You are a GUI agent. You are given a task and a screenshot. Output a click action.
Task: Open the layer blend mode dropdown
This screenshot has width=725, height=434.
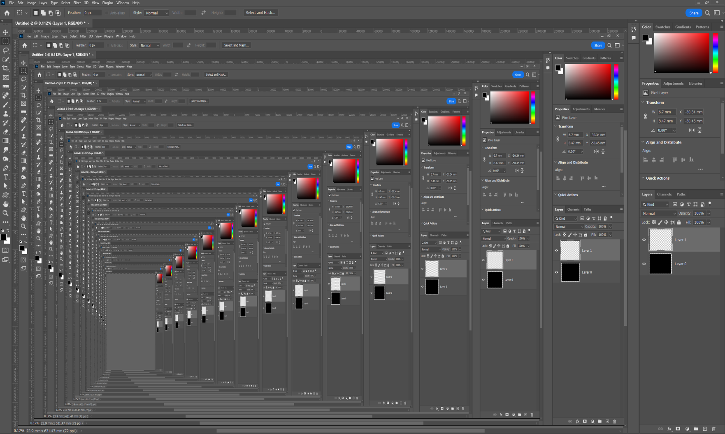click(x=658, y=214)
